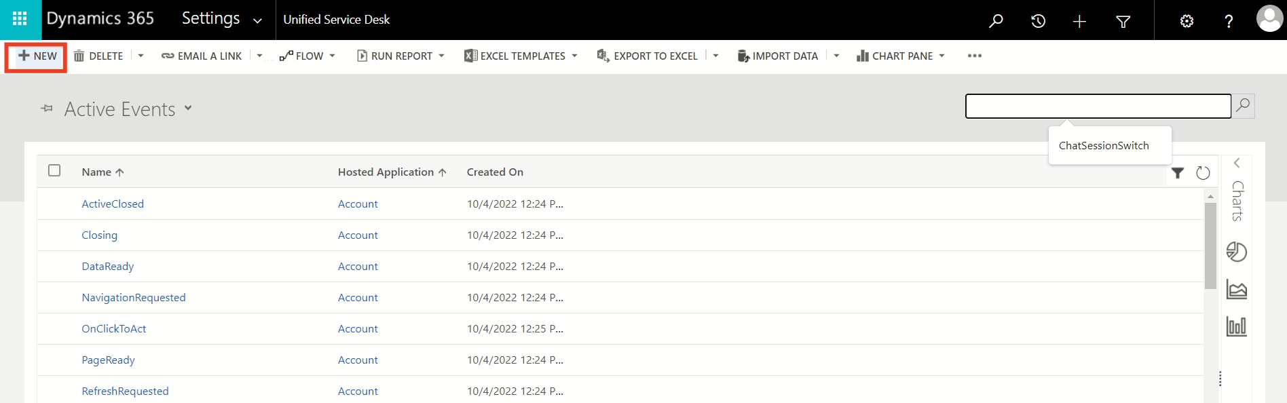
Task: Open the Dynamics 365 app launcher waffle
Action: coord(20,20)
